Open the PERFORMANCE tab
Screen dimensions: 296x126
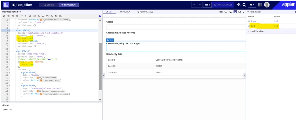pyautogui.click(x=145, y=12)
